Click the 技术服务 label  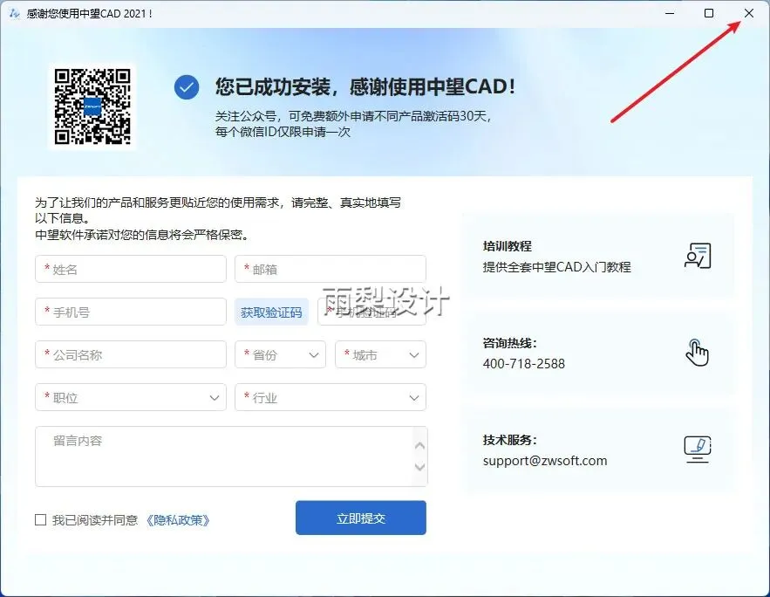510,440
